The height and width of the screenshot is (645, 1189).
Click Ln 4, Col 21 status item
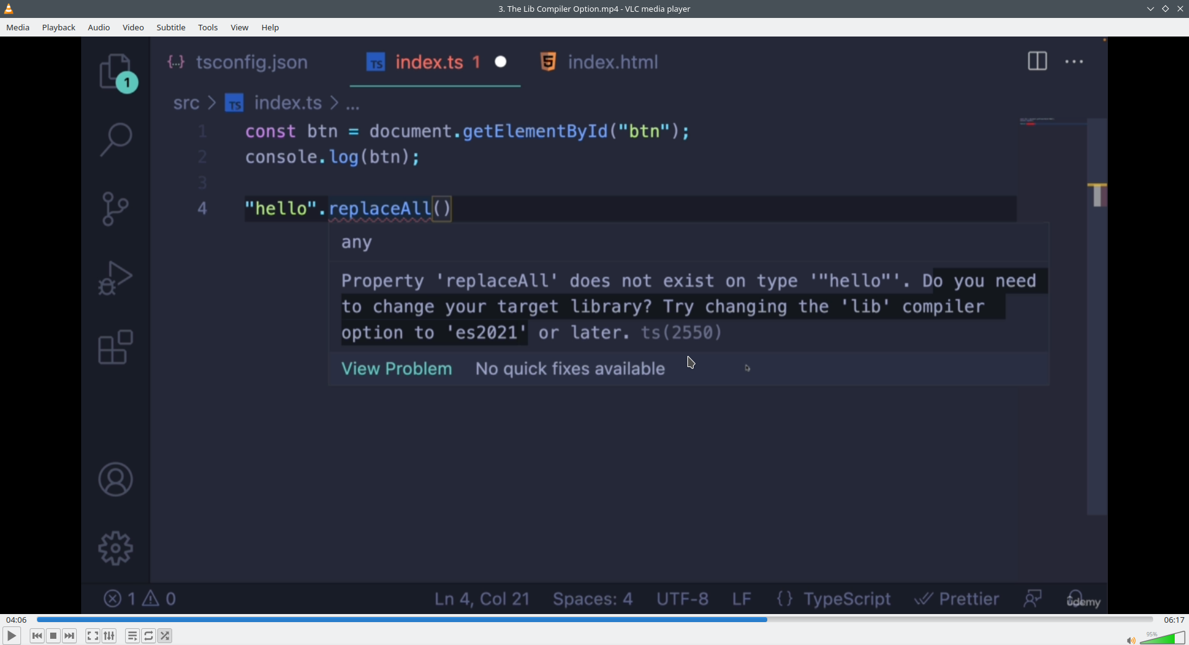[482, 599]
